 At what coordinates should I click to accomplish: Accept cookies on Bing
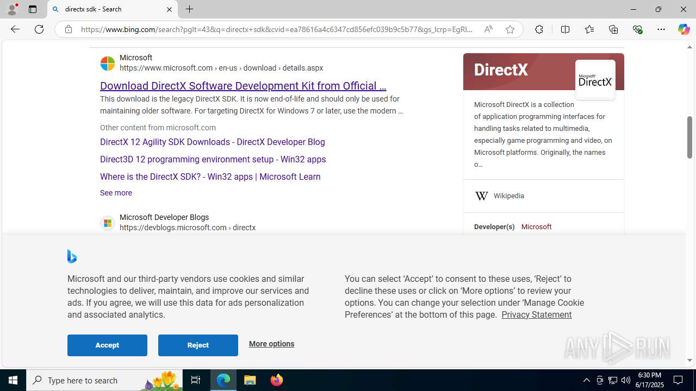click(107, 345)
